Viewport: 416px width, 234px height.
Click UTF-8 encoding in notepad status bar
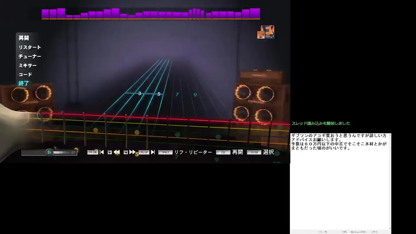coord(374,232)
